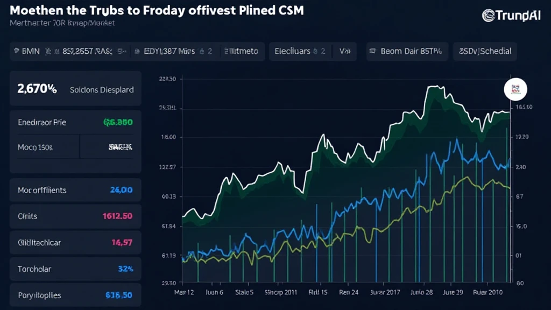551x310 pixels.
Task: Click the icon beside Beom Dair 85T%
Action: (x=371, y=52)
